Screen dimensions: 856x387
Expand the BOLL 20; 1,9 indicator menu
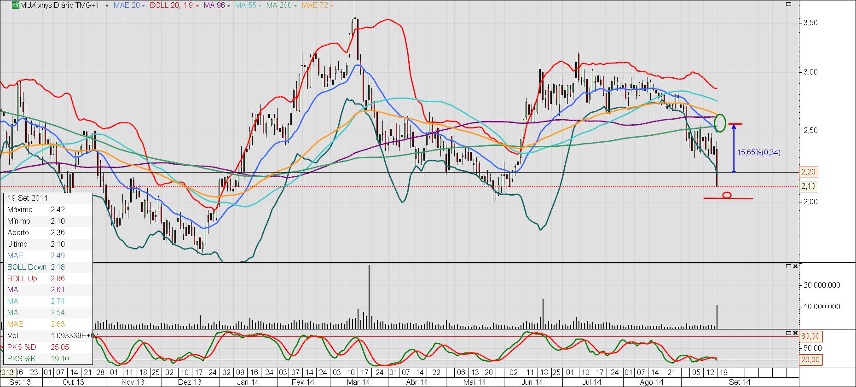[197, 6]
